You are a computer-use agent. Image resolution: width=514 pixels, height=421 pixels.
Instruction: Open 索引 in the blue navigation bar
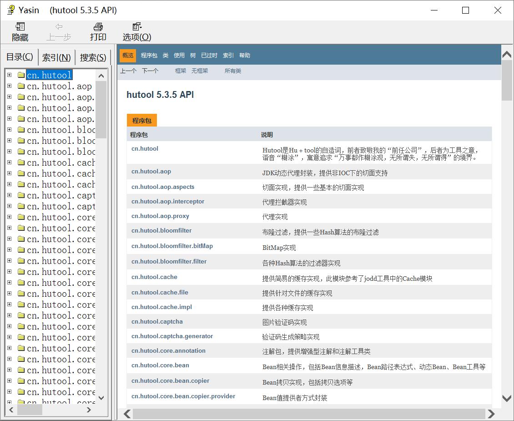(228, 56)
